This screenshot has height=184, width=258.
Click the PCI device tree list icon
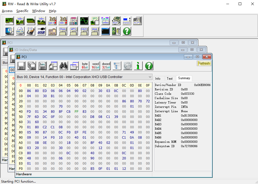[x=117, y=66]
